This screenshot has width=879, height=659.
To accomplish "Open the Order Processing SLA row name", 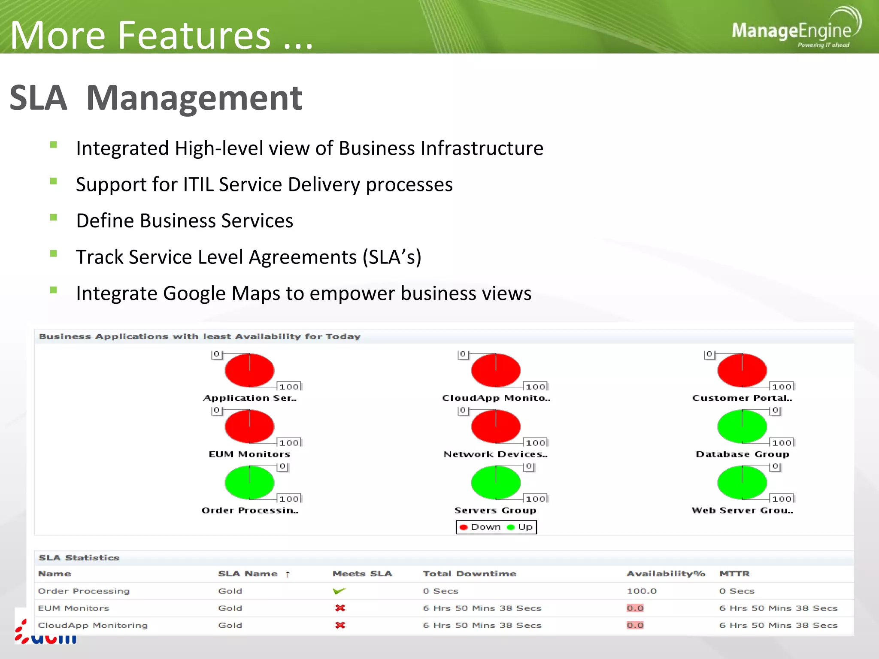I will (84, 591).
